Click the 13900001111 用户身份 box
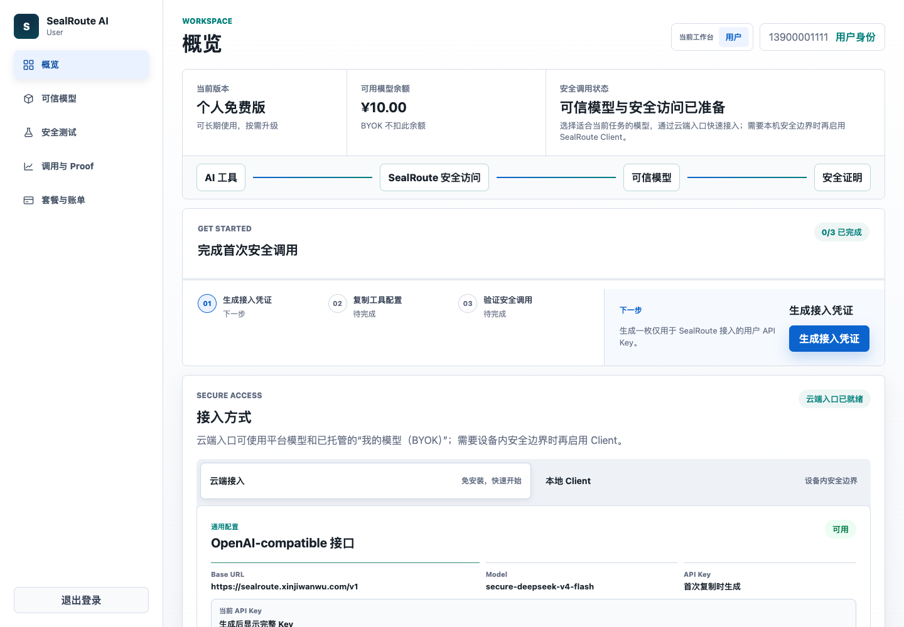 point(822,37)
